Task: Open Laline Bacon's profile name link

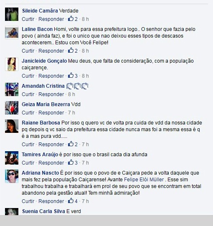Action: 37,29
